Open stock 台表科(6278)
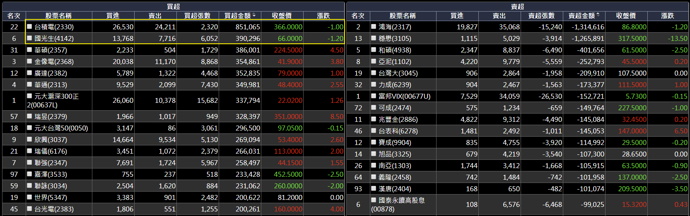The width and height of the screenshot is (690, 216). tap(398, 131)
